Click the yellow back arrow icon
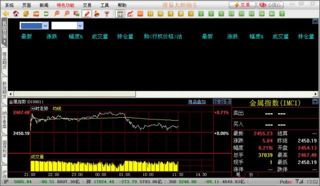This screenshot has width=320, height=186. pos(6,14)
